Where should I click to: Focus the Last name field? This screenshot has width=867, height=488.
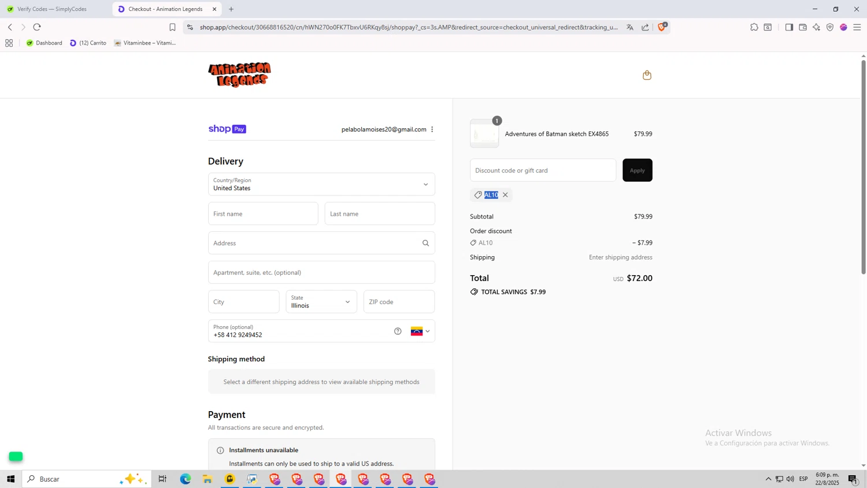pos(380,214)
